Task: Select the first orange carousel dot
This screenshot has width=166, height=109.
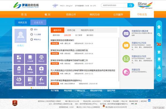Action: [31, 88]
